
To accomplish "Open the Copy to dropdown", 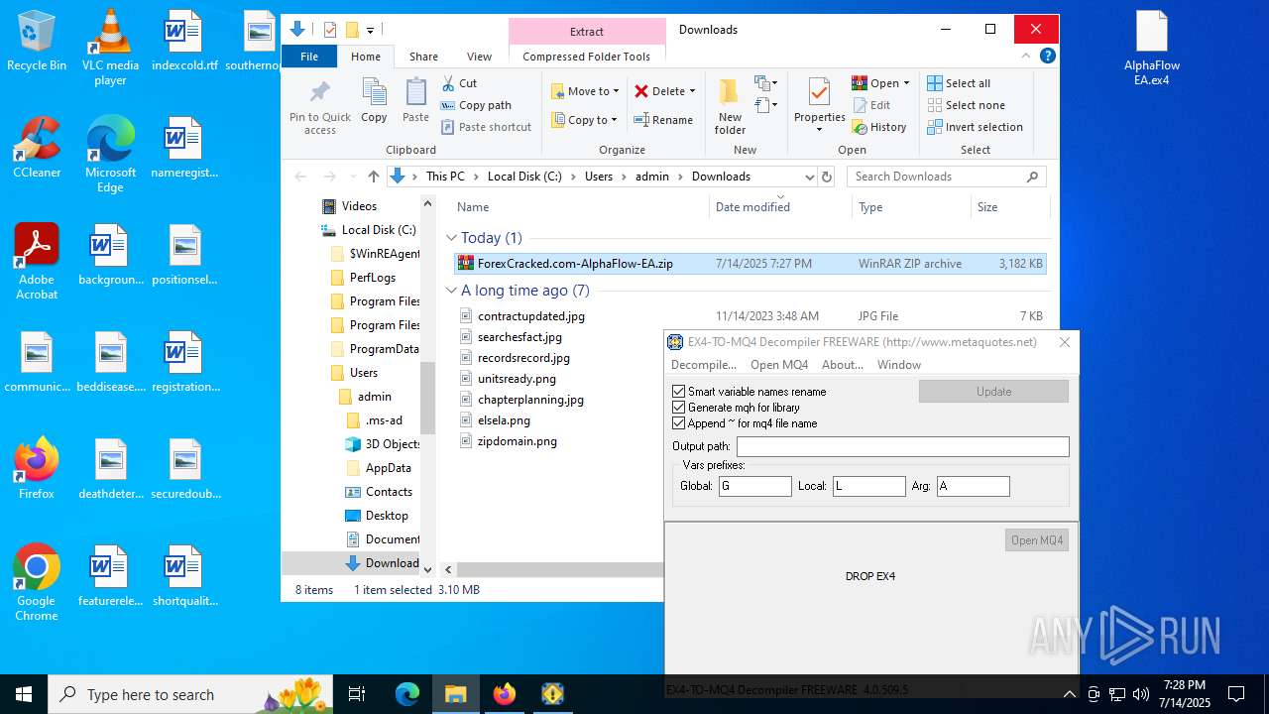I will click(x=584, y=120).
